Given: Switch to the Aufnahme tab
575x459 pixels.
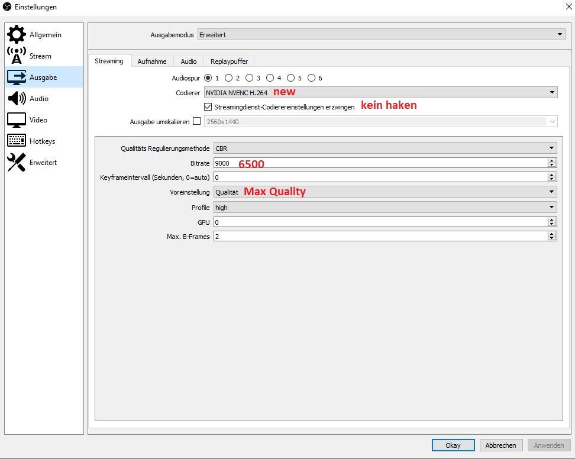Looking at the screenshot, I should pyautogui.click(x=152, y=62).
